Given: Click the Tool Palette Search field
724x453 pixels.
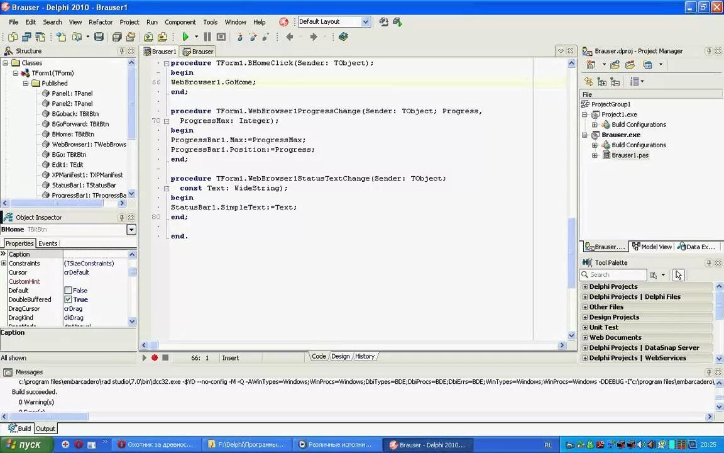Looking at the screenshot, I should (x=613, y=274).
